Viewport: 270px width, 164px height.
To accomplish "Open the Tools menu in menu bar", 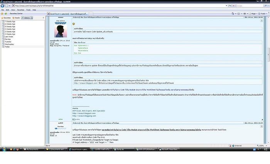I will 29,10.
